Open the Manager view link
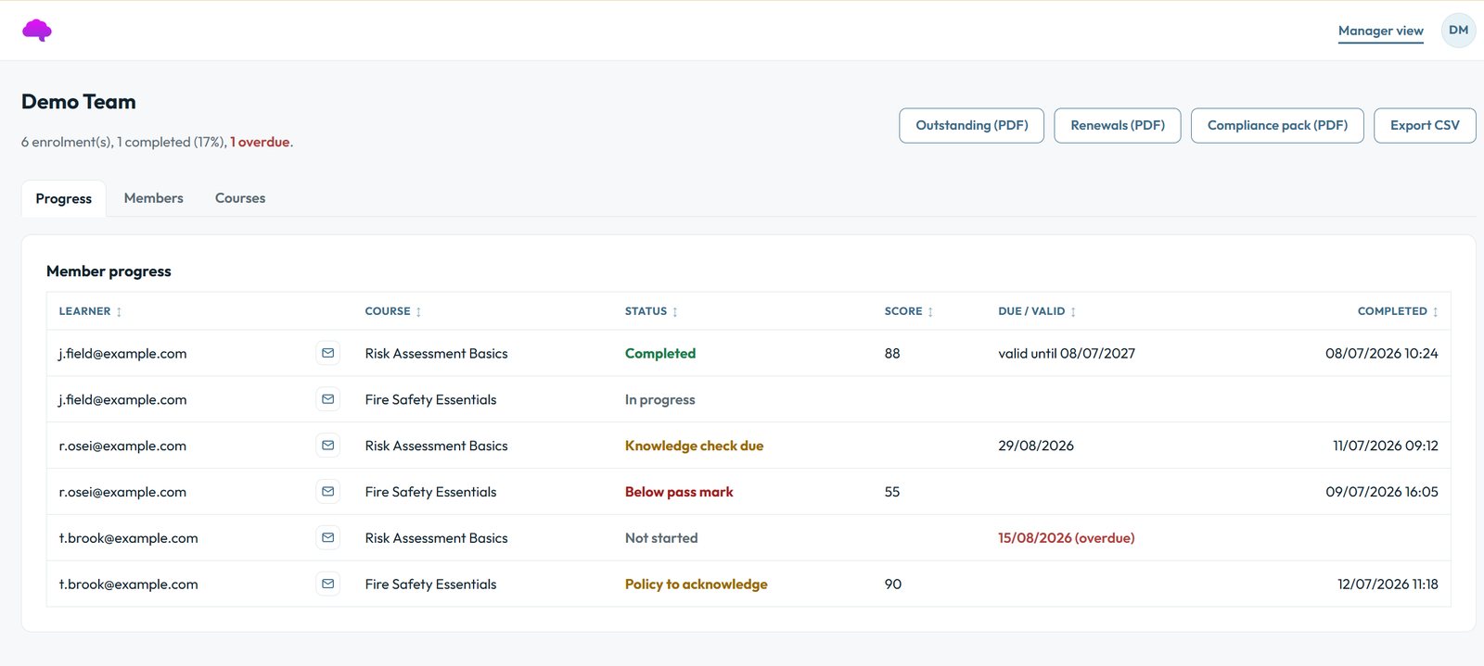The image size is (1484, 666). tap(1380, 31)
